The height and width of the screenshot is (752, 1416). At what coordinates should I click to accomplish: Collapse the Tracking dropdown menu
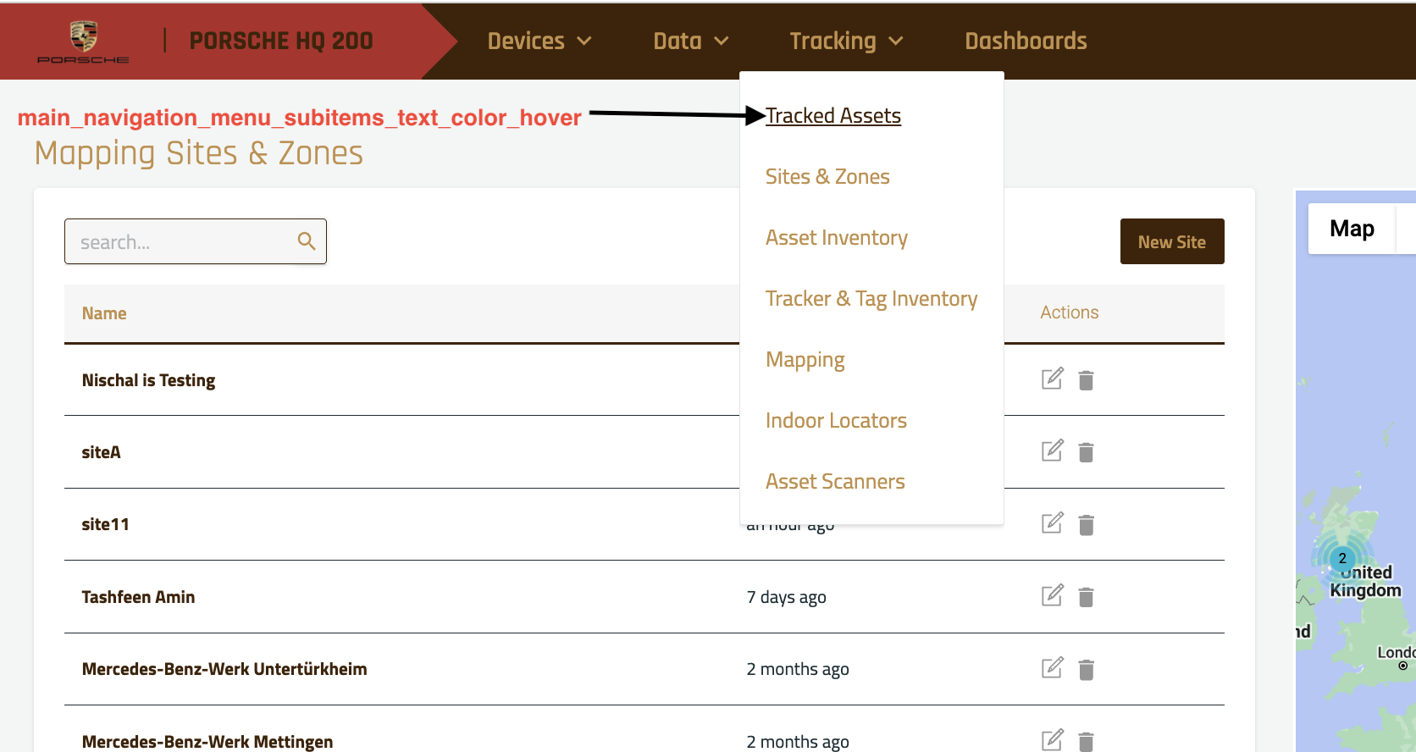click(846, 41)
